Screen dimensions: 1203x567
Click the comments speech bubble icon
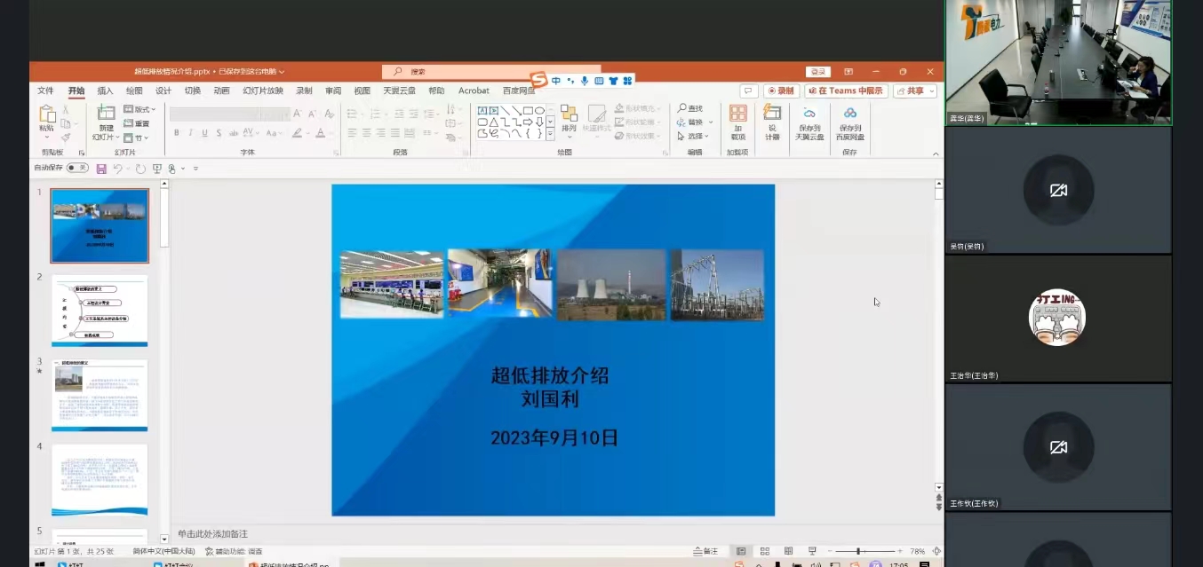pyautogui.click(x=749, y=91)
